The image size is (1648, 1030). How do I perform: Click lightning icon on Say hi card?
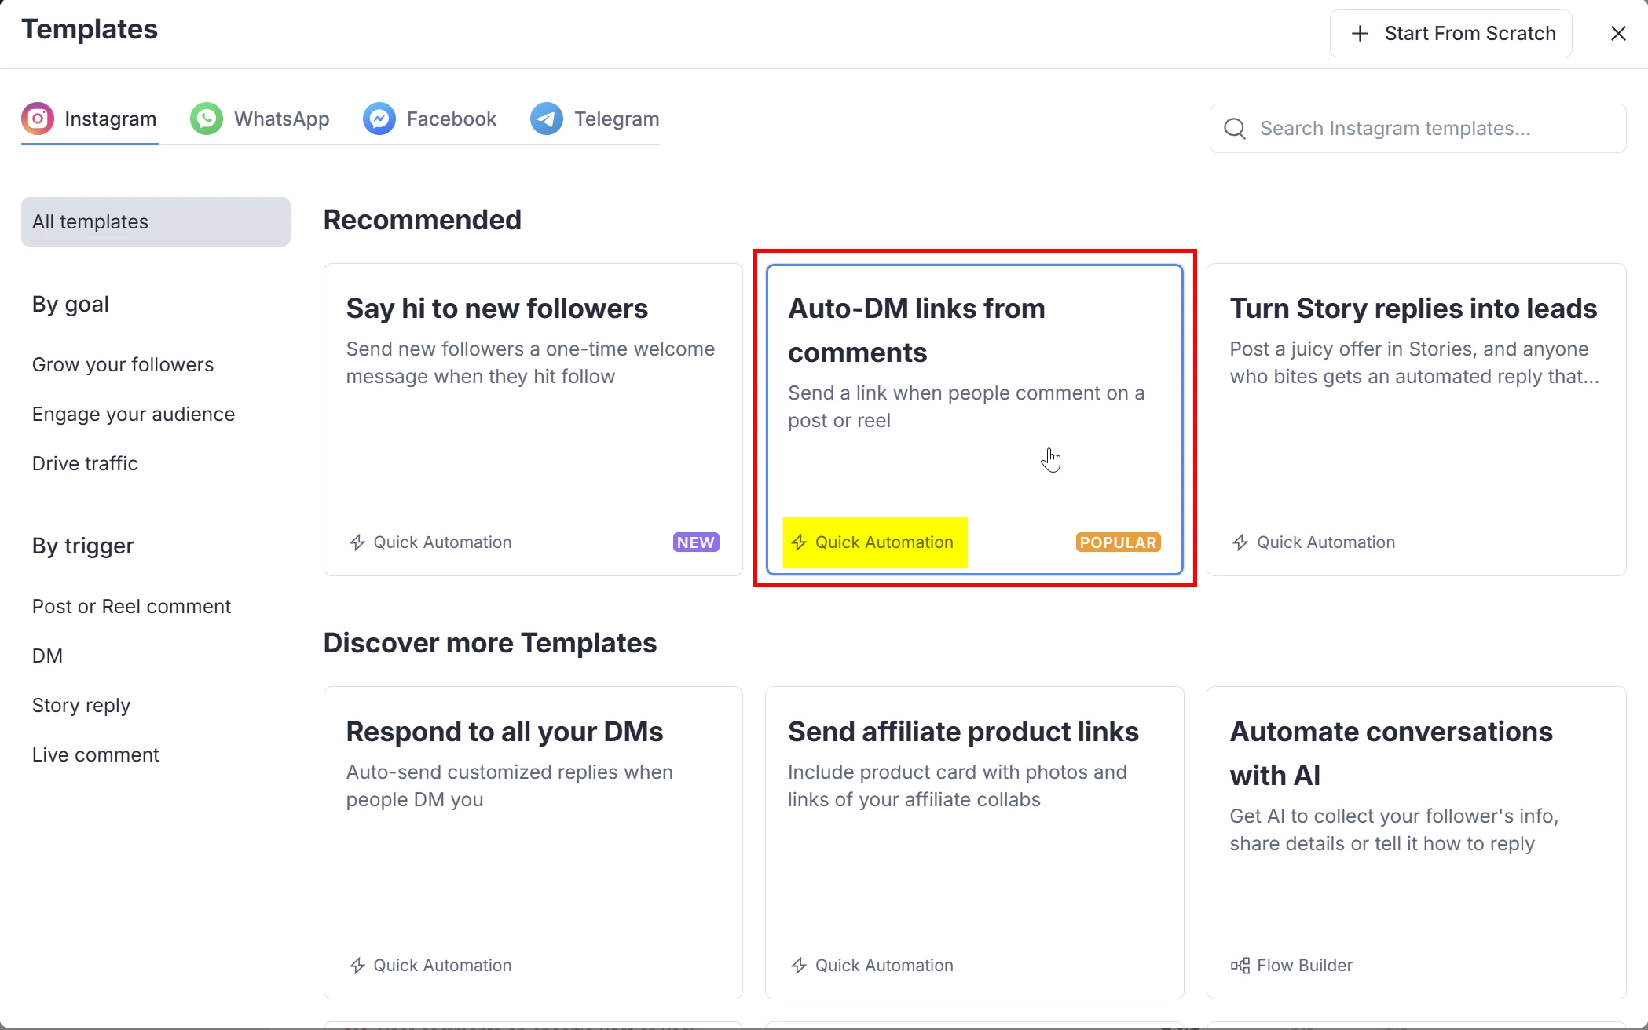[357, 542]
